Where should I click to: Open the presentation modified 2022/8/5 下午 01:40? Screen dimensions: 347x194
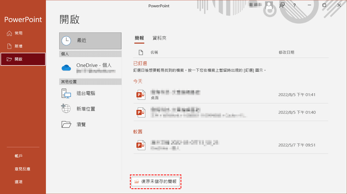(231, 112)
